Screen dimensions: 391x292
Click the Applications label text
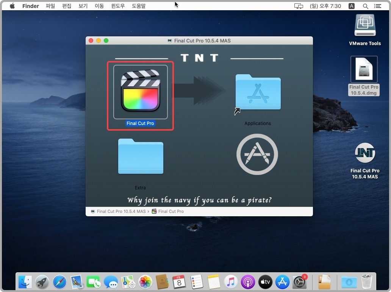click(x=258, y=123)
